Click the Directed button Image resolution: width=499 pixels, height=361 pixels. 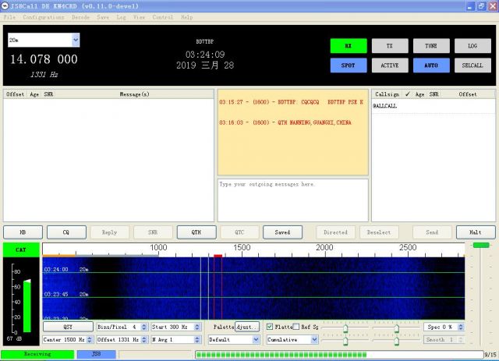[336, 232]
